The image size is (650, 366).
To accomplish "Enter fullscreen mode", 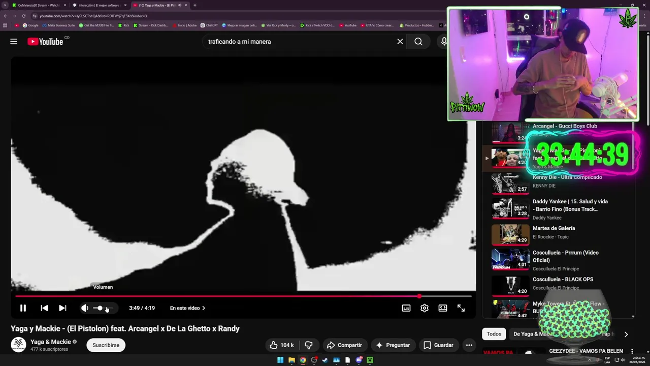I will (461, 308).
